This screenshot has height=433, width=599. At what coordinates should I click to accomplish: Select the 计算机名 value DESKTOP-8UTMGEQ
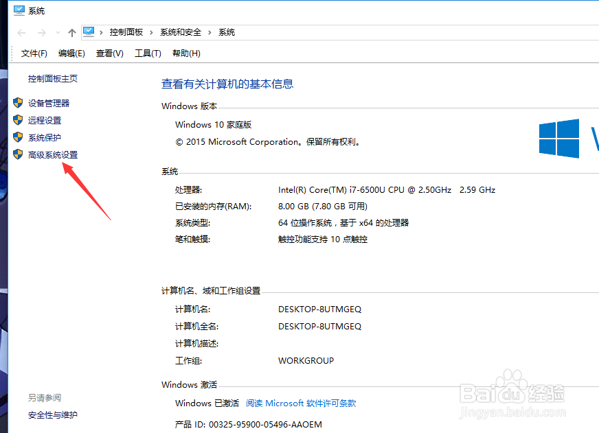click(319, 309)
